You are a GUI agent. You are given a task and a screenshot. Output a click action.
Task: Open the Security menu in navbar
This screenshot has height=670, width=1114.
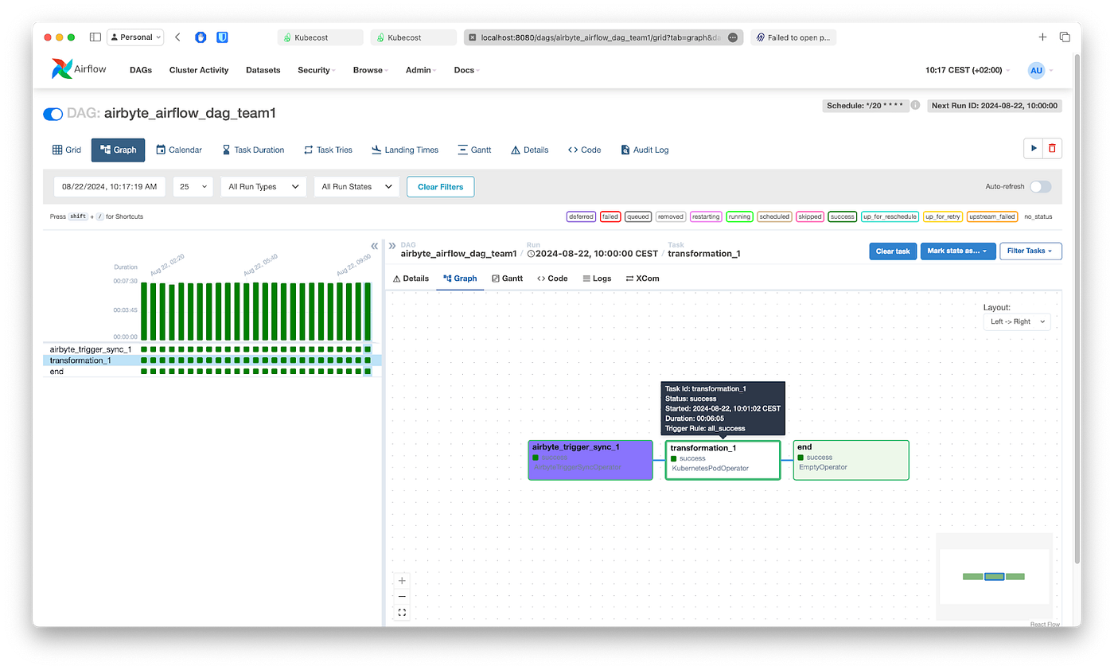pyautogui.click(x=316, y=70)
